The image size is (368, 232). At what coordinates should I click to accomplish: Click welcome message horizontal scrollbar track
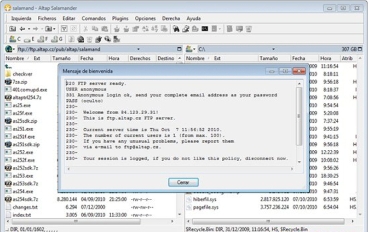(180, 169)
